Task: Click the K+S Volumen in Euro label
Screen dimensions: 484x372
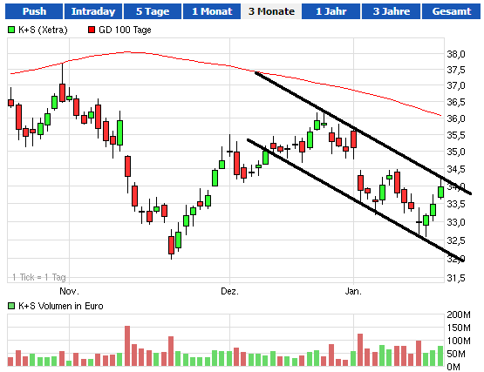Action: 61,306
